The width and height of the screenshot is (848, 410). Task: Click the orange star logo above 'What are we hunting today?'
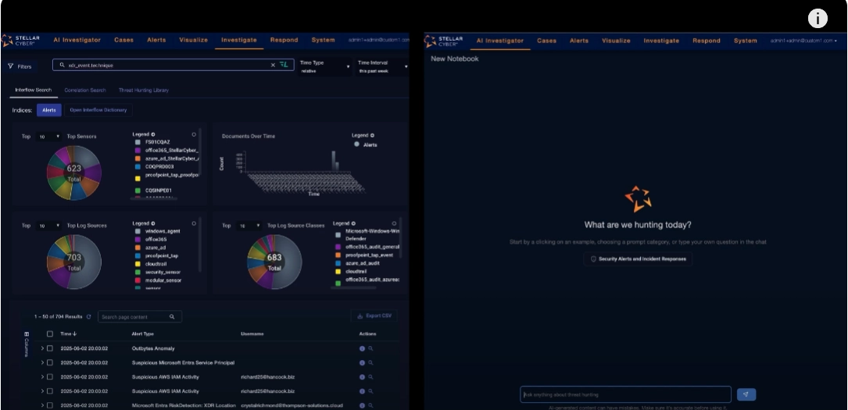click(639, 199)
